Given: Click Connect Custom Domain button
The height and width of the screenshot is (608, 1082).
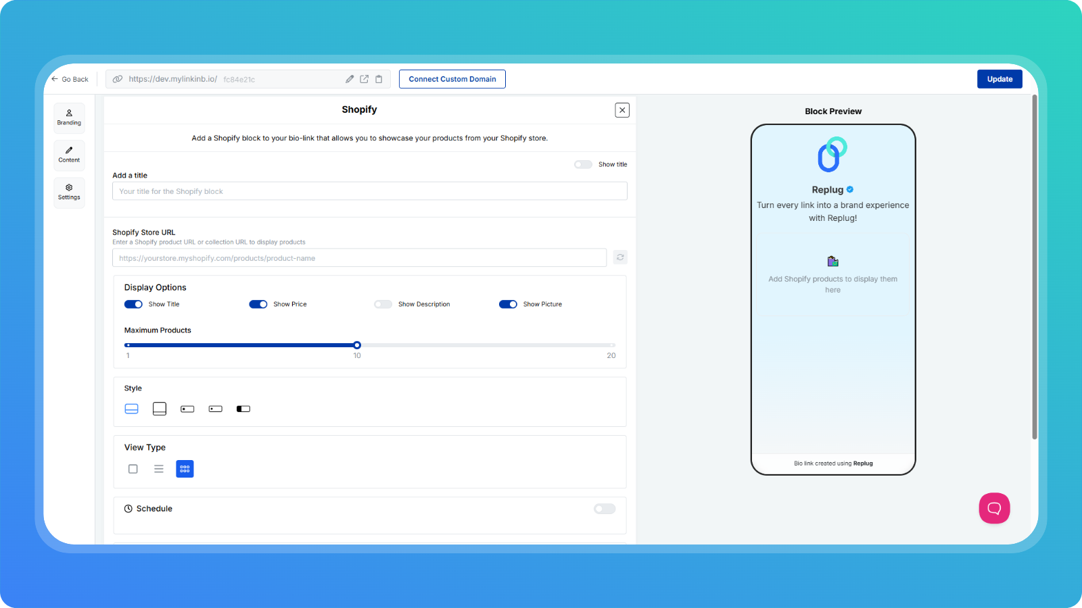Looking at the screenshot, I should (x=452, y=79).
